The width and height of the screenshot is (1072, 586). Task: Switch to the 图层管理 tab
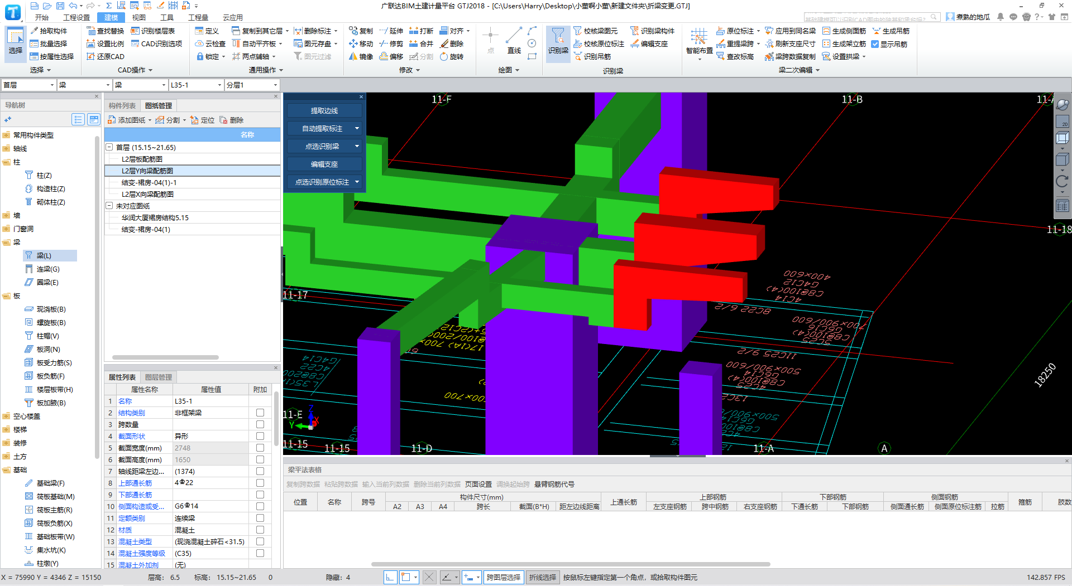click(x=159, y=377)
